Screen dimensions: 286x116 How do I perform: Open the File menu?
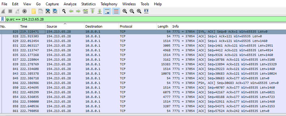pyautogui.click(x=4, y=4)
